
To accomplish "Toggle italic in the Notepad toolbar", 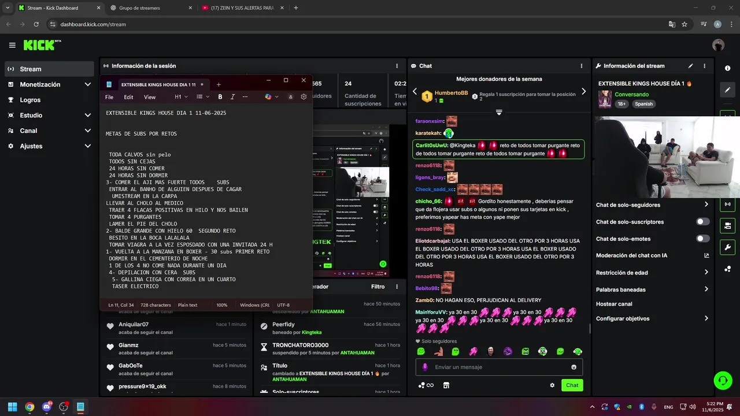I will tap(232, 97).
